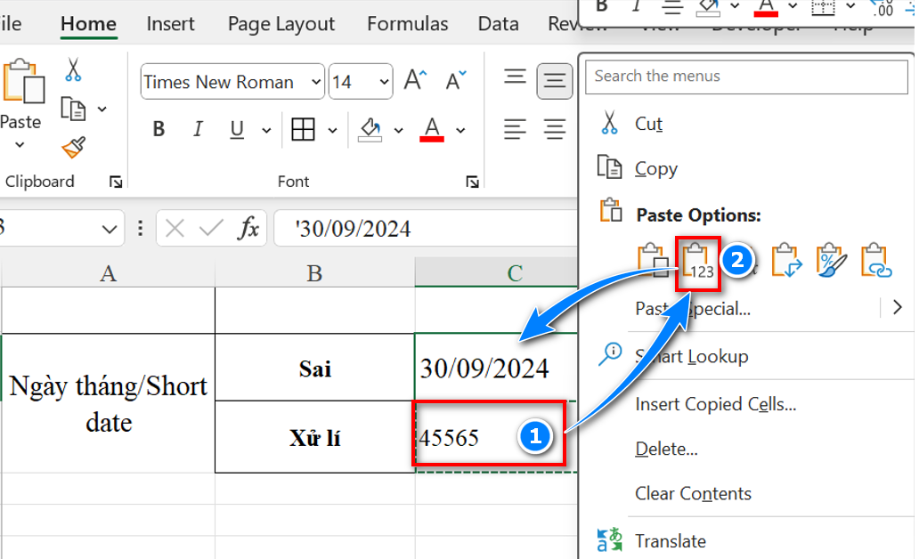The width and height of the screenshot is (919, 559).
Task: Toggle Bold formatting in ribbon
Action: pos(159,130)
